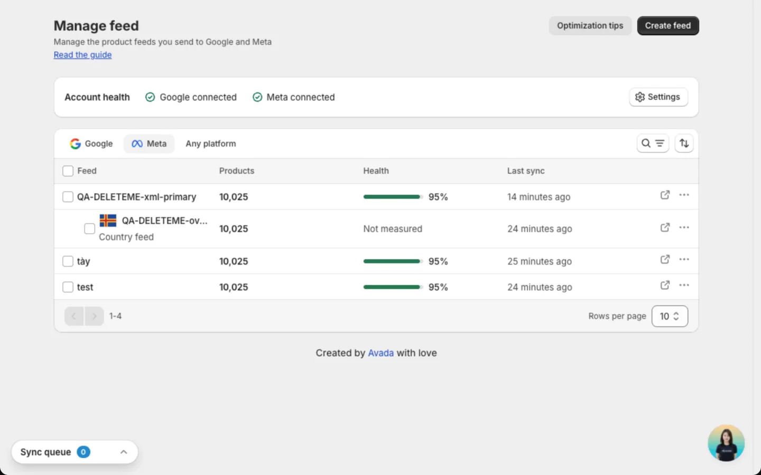Expand the Sync queue panel
Screen dimensions: 761x475
click(x=124, y=452)
